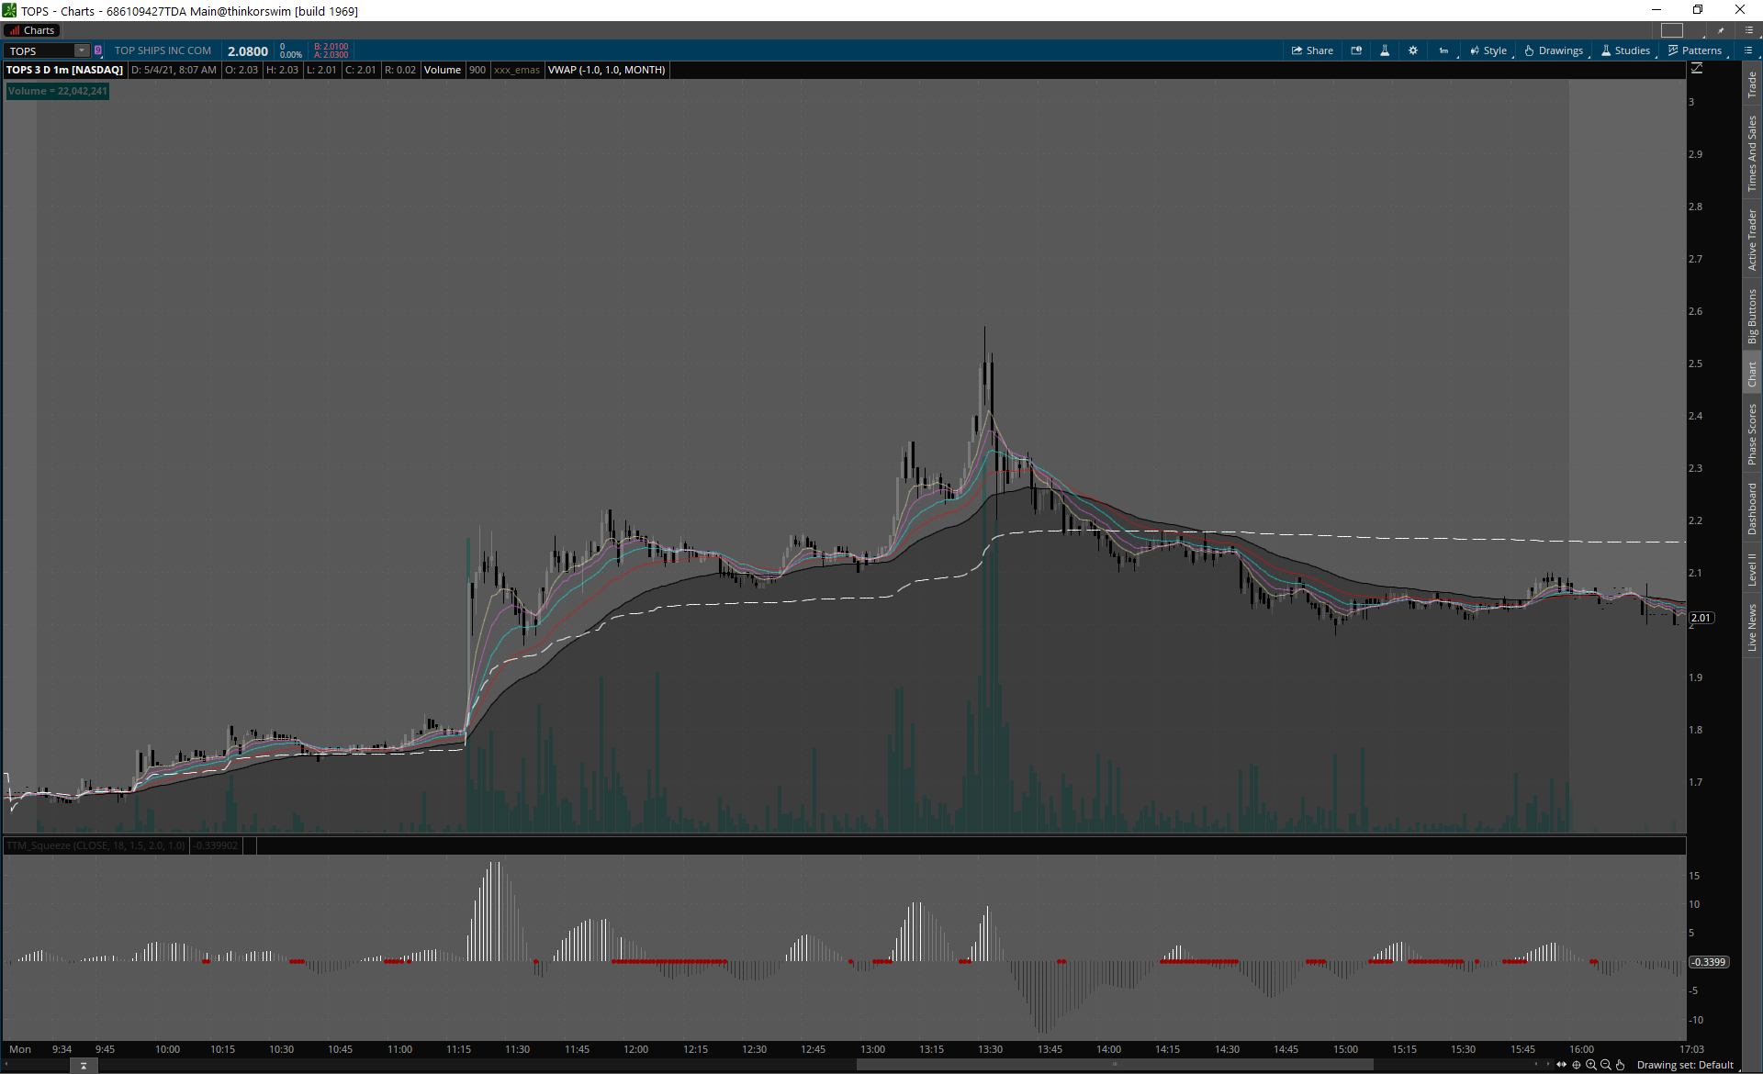
Task: Click the expand/collapse time axis arrows icon
Action: point(1562,1065)
